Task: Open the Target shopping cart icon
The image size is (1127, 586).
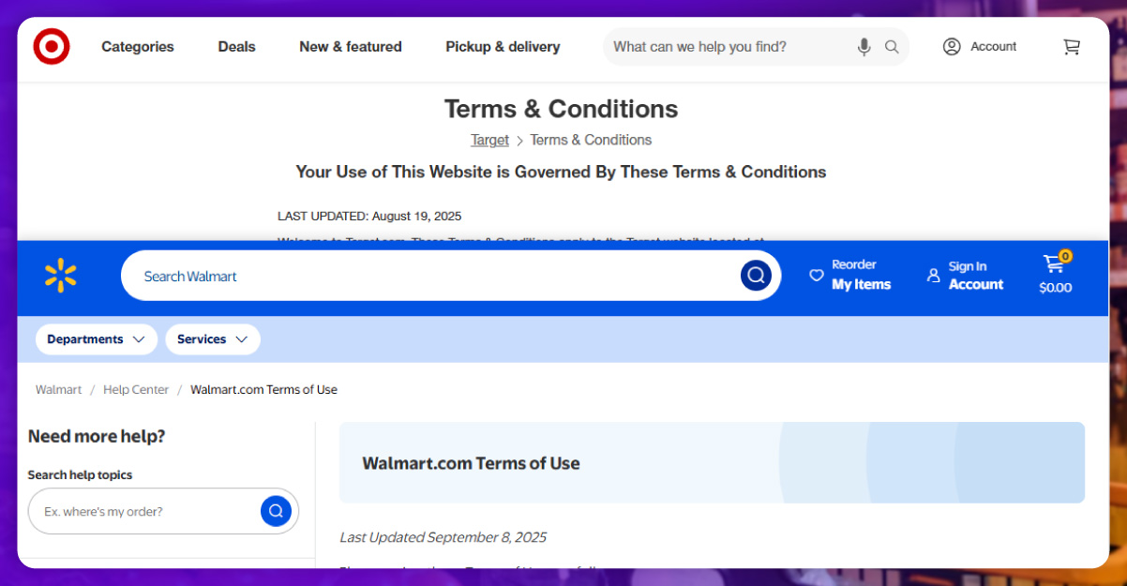Action: tap(1071, 47)
